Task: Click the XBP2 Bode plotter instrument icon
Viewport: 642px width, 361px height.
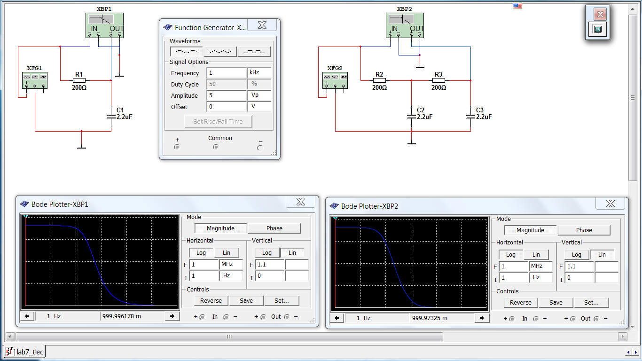Action: [405, 25]
